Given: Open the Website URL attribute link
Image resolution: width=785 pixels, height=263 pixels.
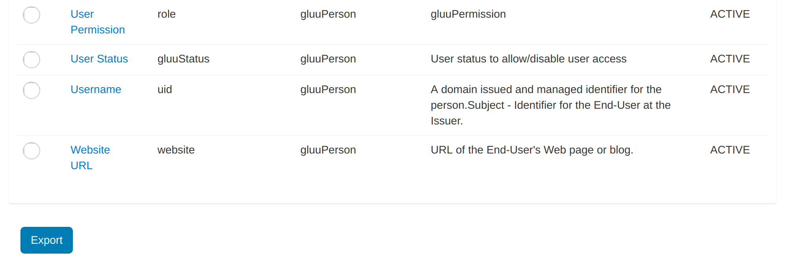Looking at the screenshot, I should pyautogui.click(x=90, y=157).
